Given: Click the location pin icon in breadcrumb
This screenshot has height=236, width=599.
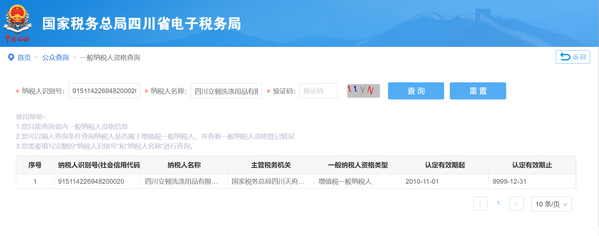Looking at the screenshot, I should [11, 57].
